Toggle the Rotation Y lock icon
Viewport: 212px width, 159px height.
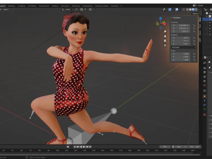click(x=194, y=41)
